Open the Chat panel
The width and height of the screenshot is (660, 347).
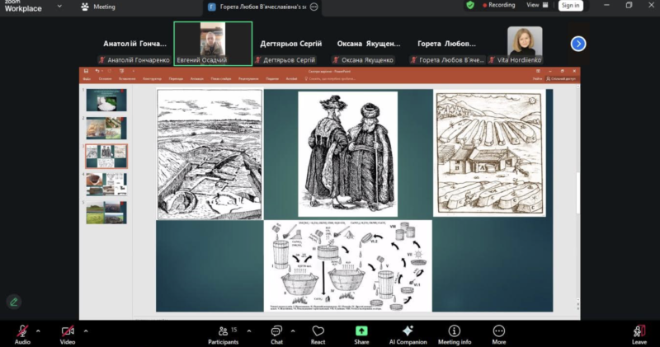[x=276, y=331]
